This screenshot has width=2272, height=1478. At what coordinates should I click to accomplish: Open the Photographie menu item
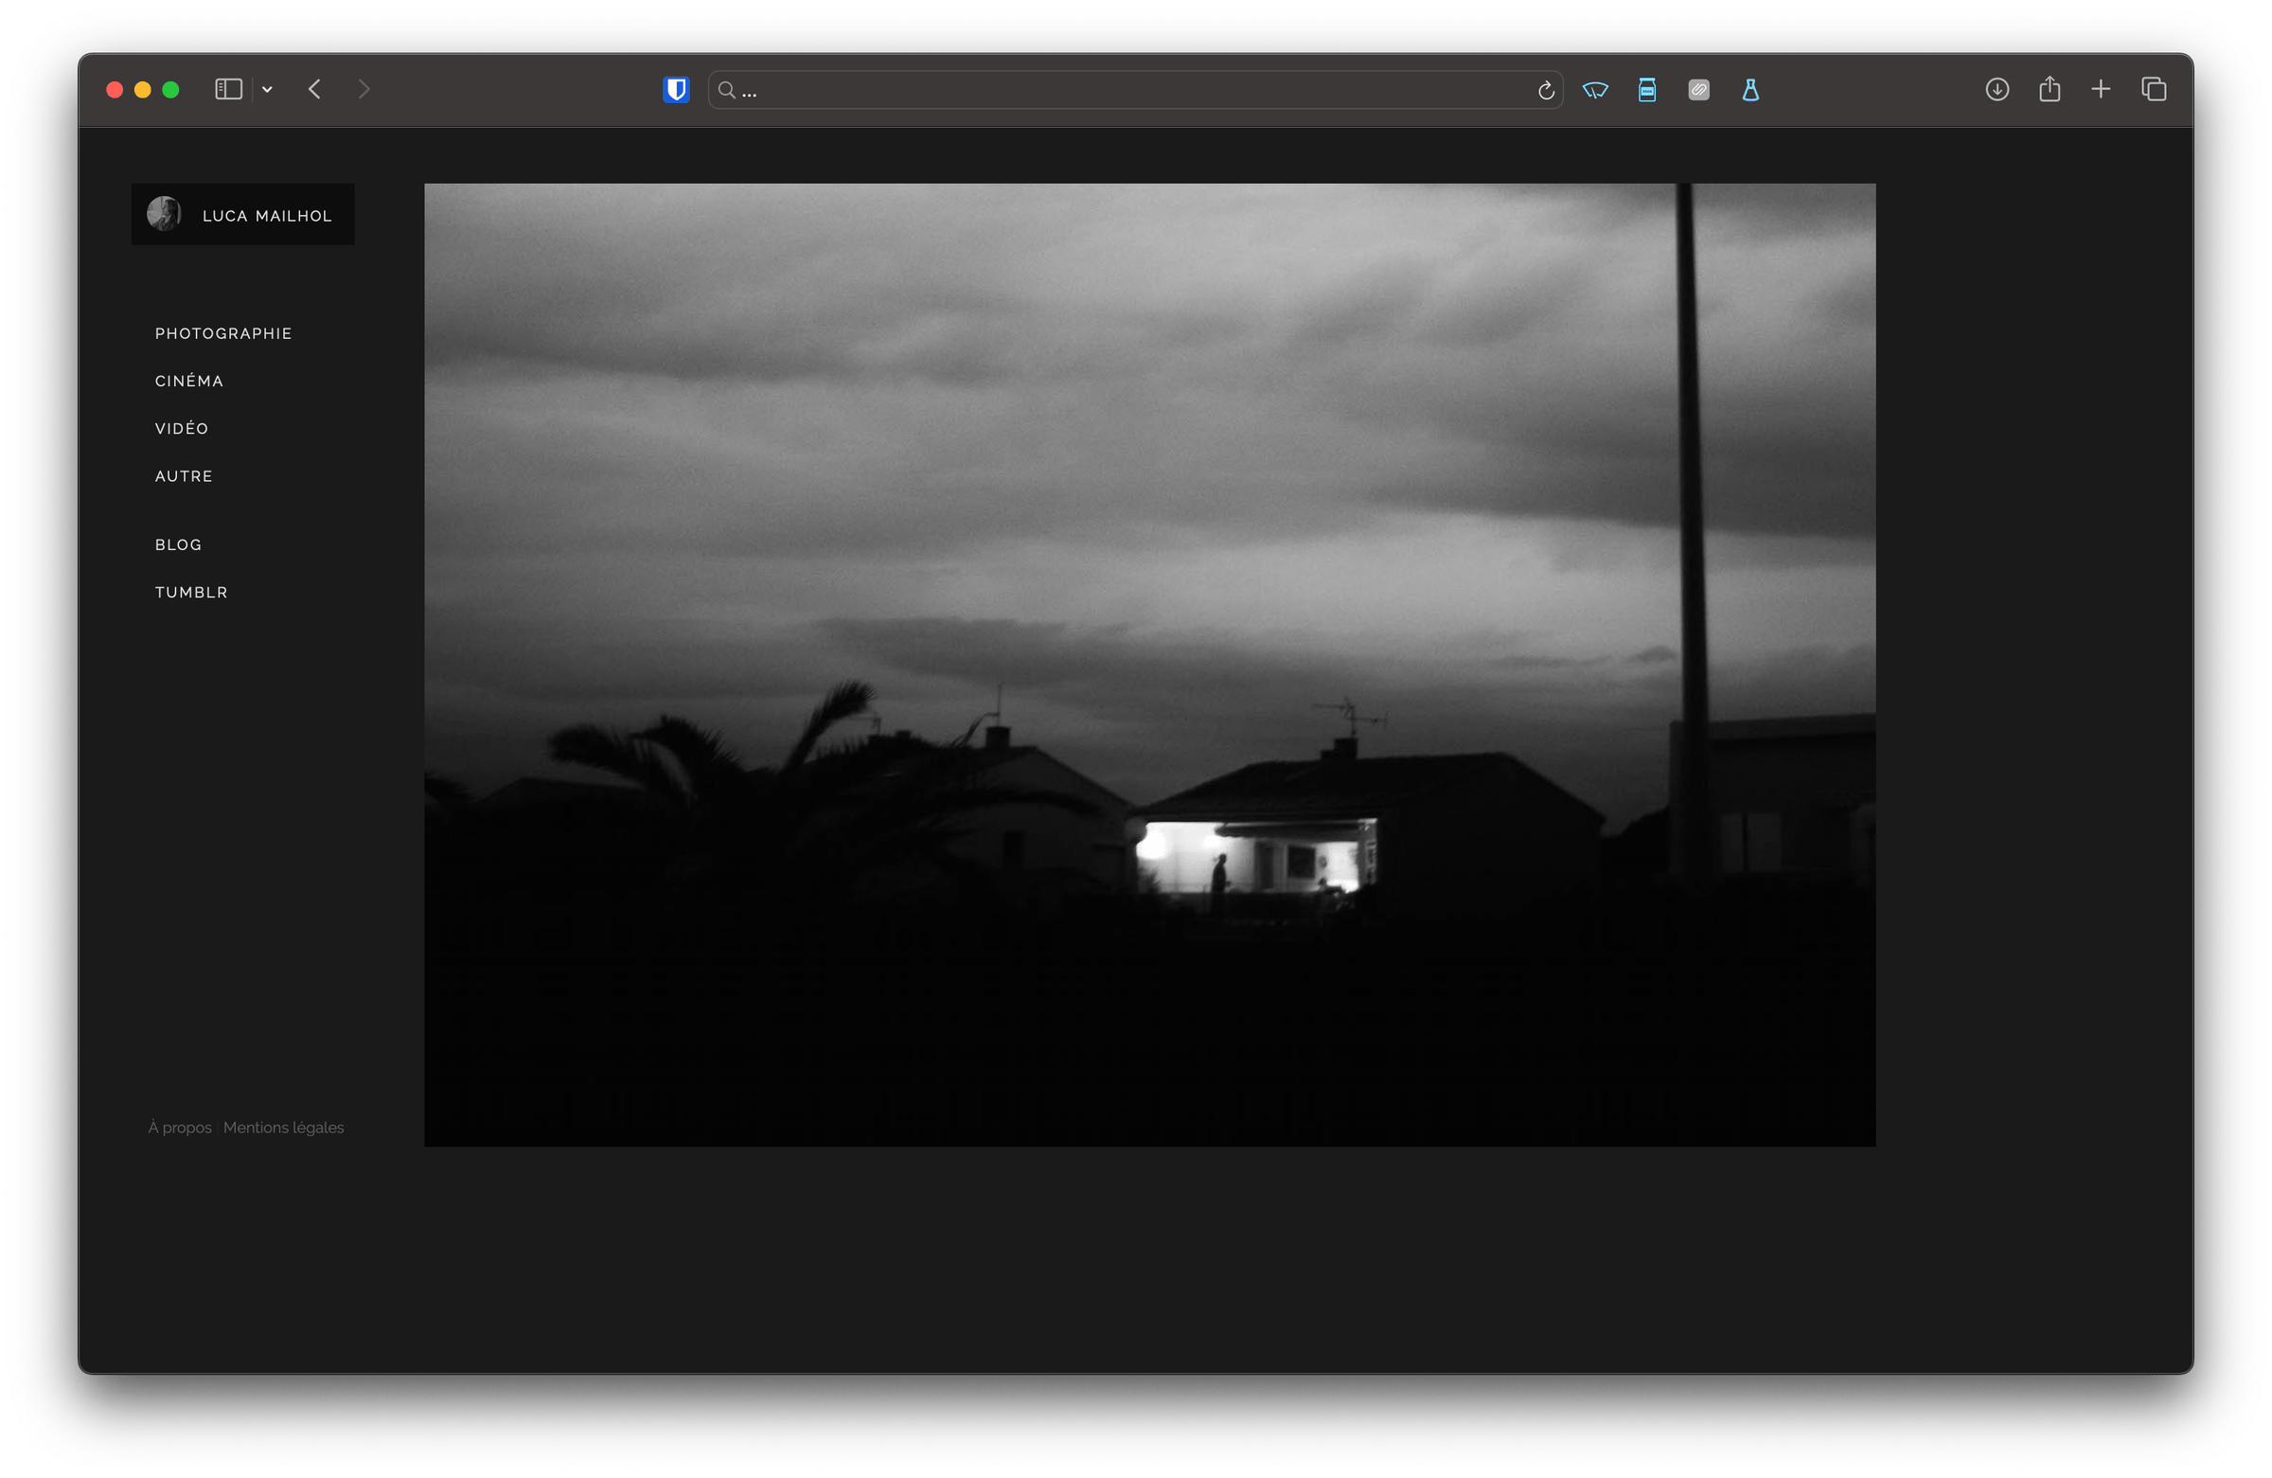pyautogui.click(x=223, y=333)
